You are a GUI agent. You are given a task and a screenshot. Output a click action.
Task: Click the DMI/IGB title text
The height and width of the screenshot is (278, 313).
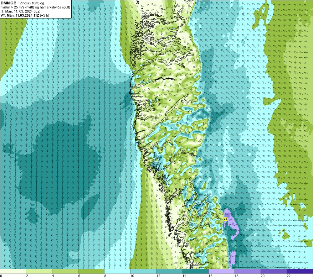[x=8, y=3]
